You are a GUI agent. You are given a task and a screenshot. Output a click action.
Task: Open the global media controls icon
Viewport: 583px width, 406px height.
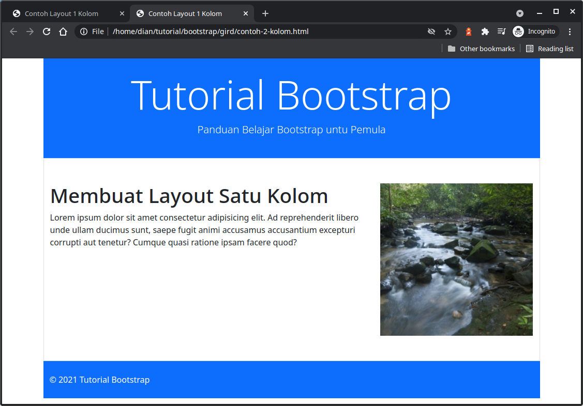click(x=501, y=32)
